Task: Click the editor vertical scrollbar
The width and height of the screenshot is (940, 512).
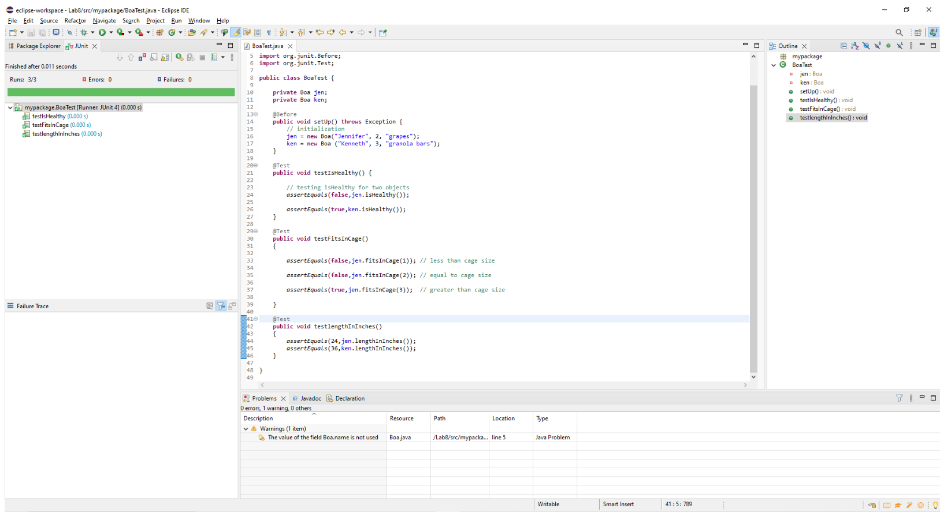Action: 753,228
